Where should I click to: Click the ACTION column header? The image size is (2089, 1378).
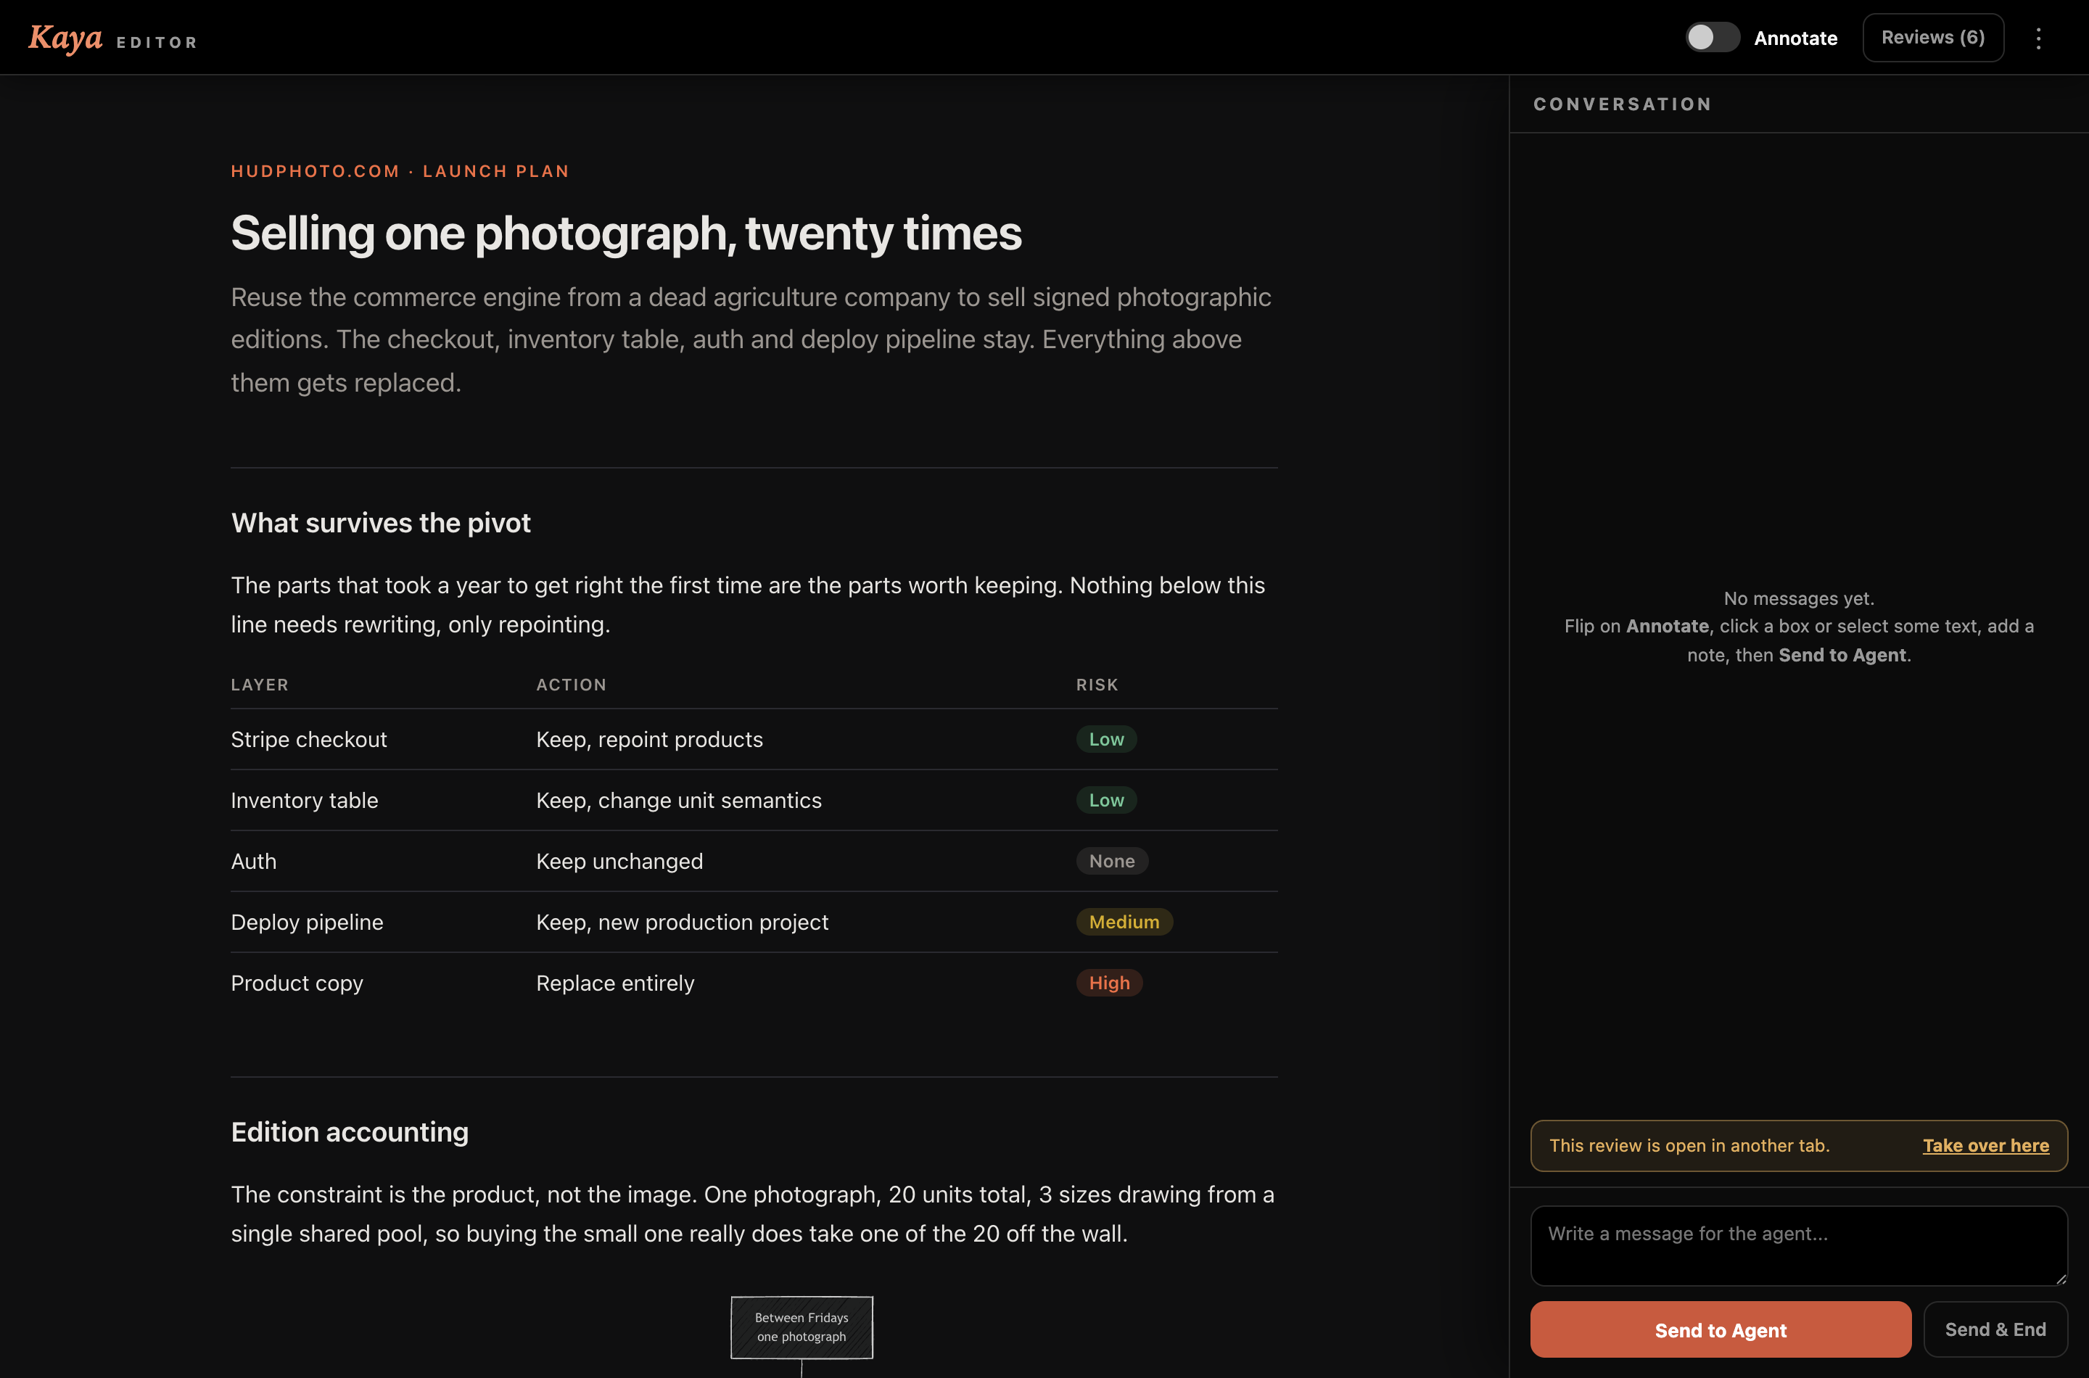pyautogui.click(x=572, y=685)
